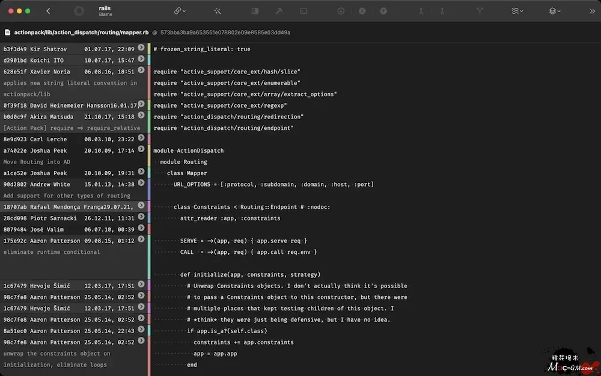The height and width of the screenshot is (376, 601).
Task: Click the file icon before mapper.rb path
Action: coord(7,32)
